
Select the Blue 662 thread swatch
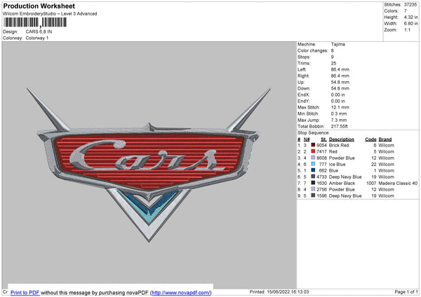[x=314, y=171]
